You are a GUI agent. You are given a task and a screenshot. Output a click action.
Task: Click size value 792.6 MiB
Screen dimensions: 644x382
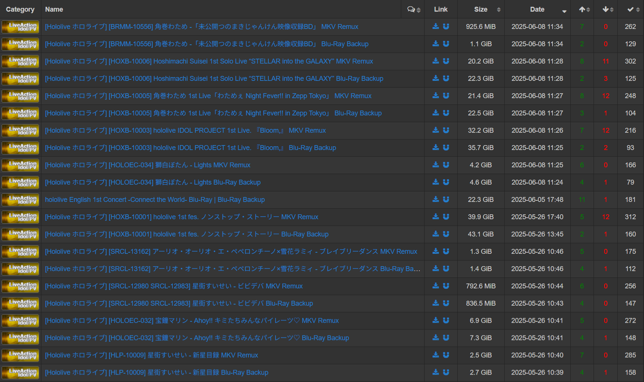(481, 286)
